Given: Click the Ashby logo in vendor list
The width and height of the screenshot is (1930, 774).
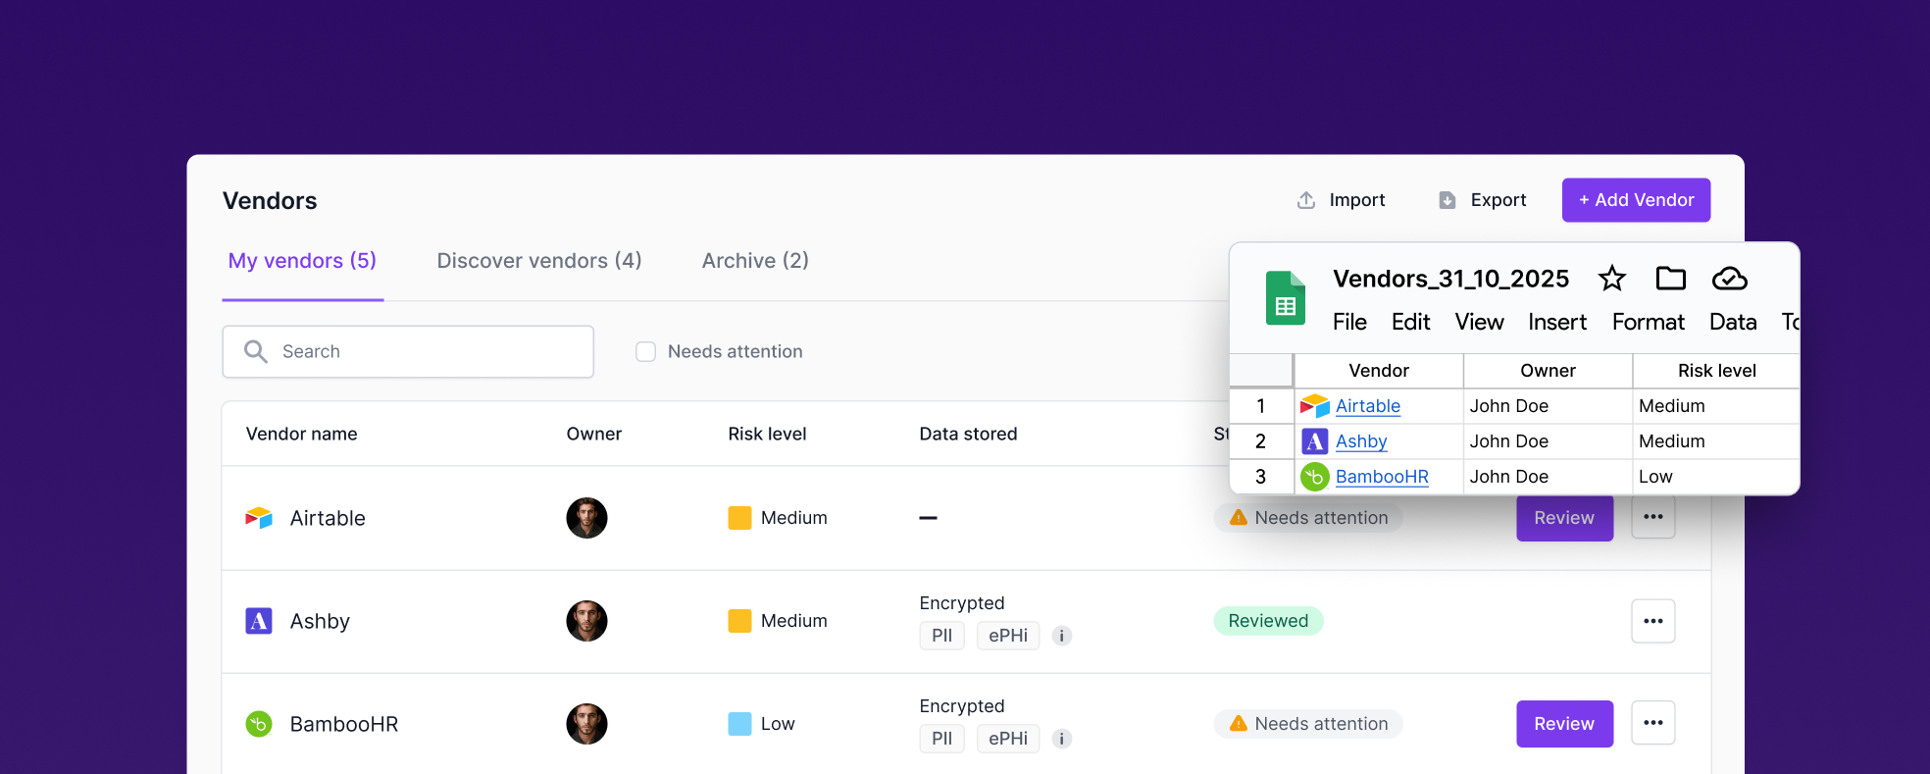Looking at the screenshot, I should coord(259,621).
